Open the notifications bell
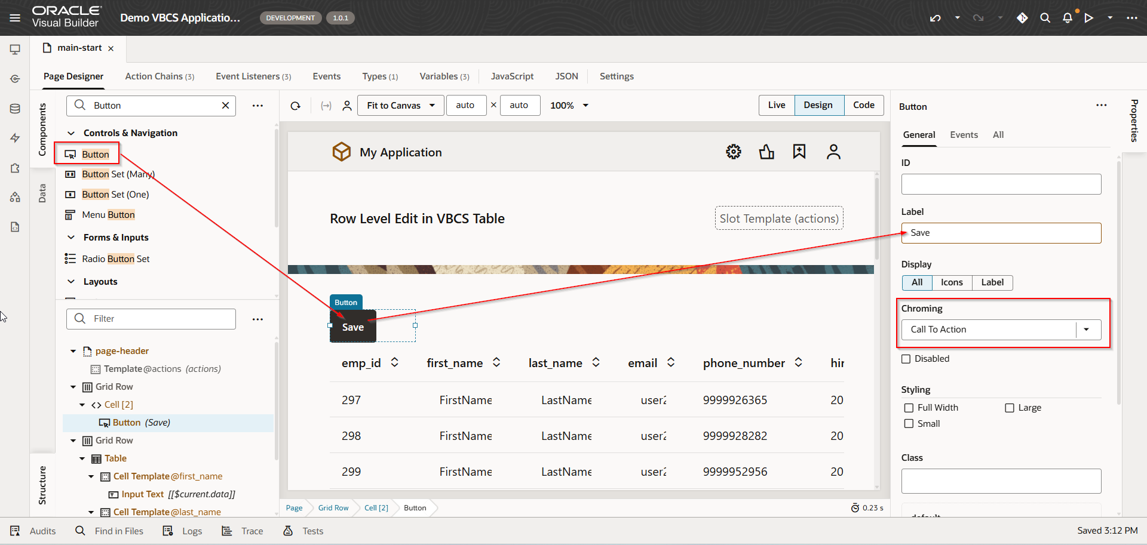Image resolution: width=1147 pixels, height=545 pixels. (1068, 18)
